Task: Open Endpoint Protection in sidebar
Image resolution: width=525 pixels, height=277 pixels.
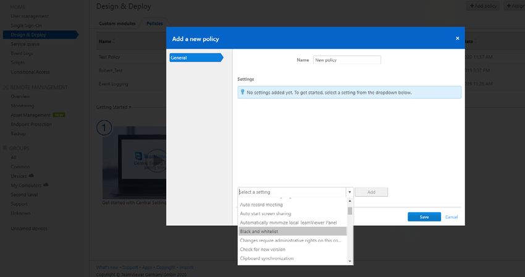Action: click(x=31, y=124)
